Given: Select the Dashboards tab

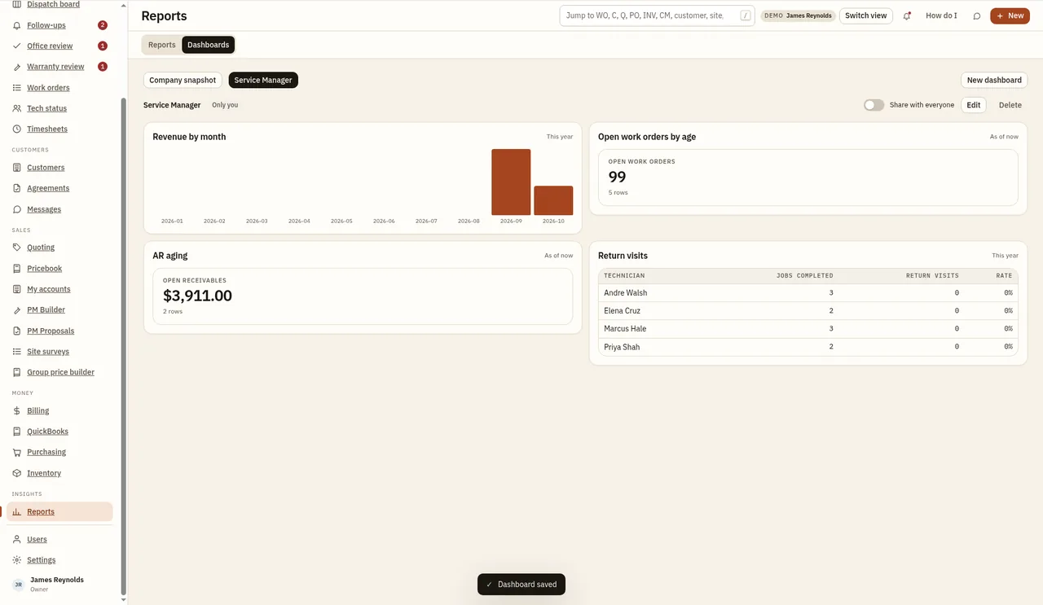Looking at the screenshot, I should click(209, 45).
